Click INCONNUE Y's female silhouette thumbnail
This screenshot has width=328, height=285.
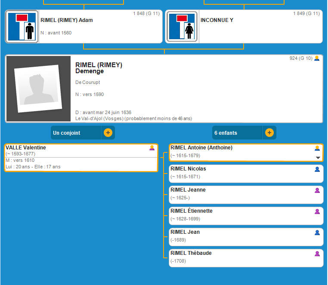click(x=183, y=27)
